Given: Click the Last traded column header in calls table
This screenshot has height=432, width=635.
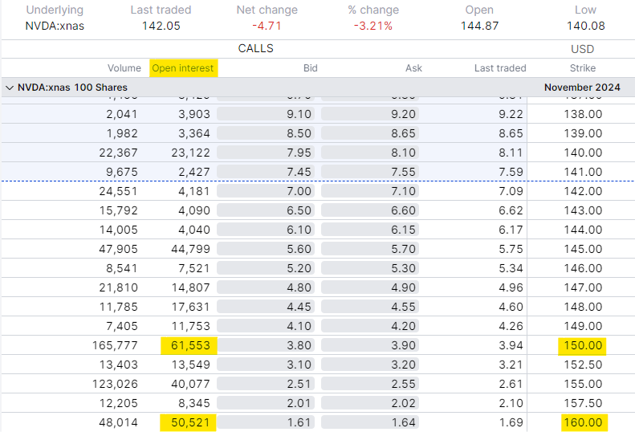Looking at the screenshot, I should click(x=499, y=68).
